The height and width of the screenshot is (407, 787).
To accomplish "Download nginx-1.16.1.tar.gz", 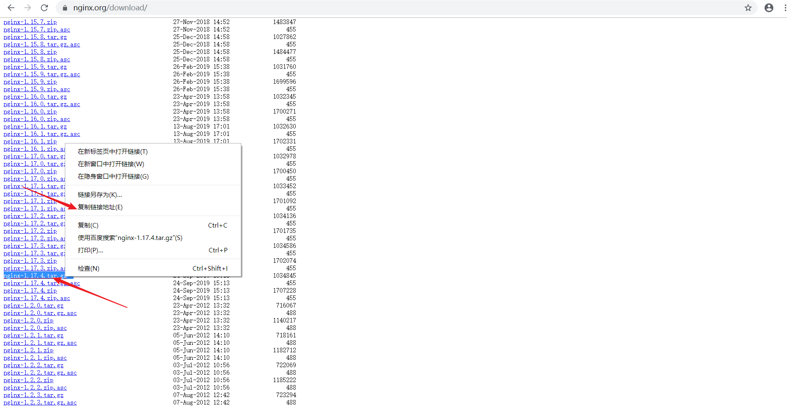I will pyautogui.click(x=35, y=126).
